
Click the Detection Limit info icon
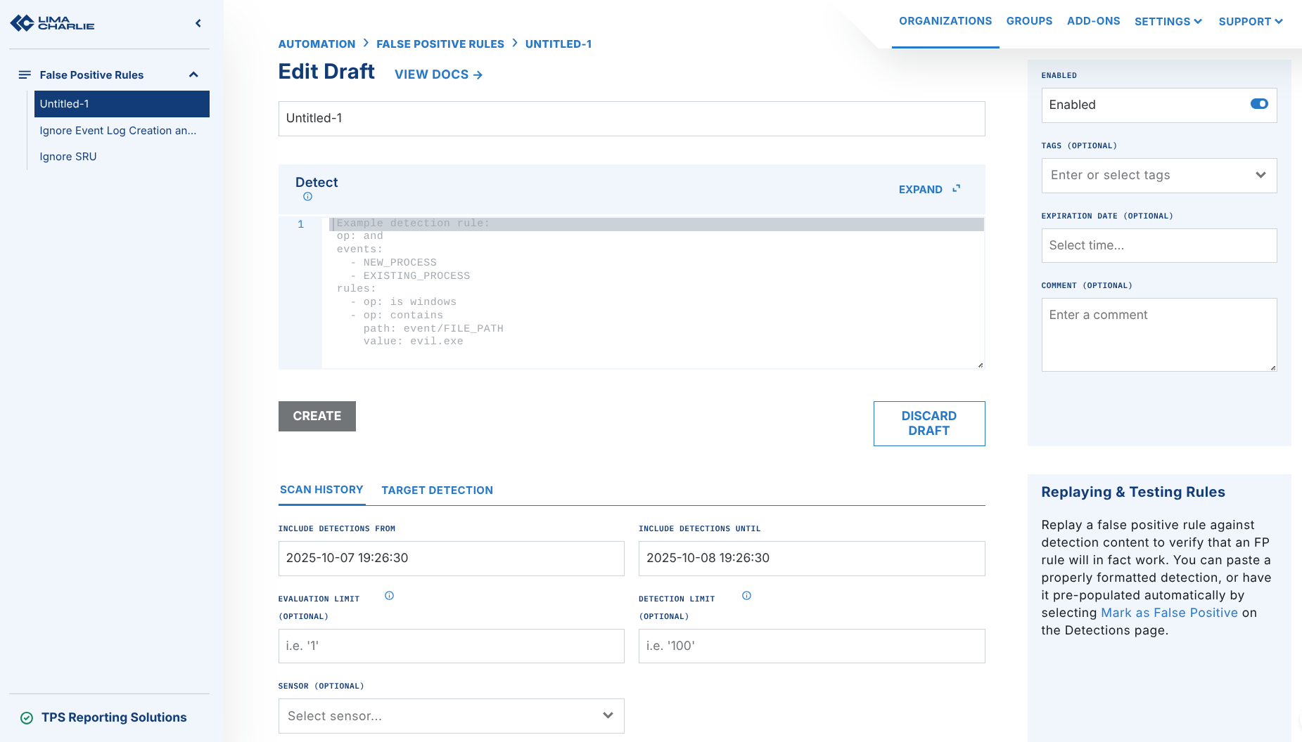(746, 596)
